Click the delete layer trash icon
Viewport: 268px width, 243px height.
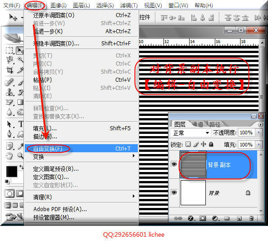[251, 218]
